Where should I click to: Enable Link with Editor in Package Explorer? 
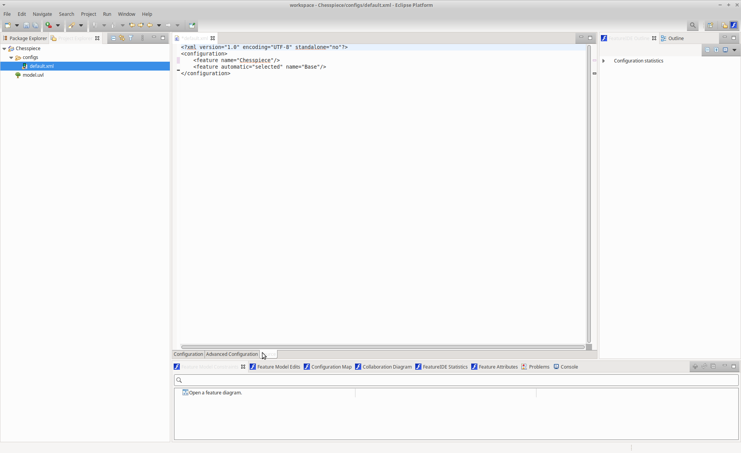122,38
